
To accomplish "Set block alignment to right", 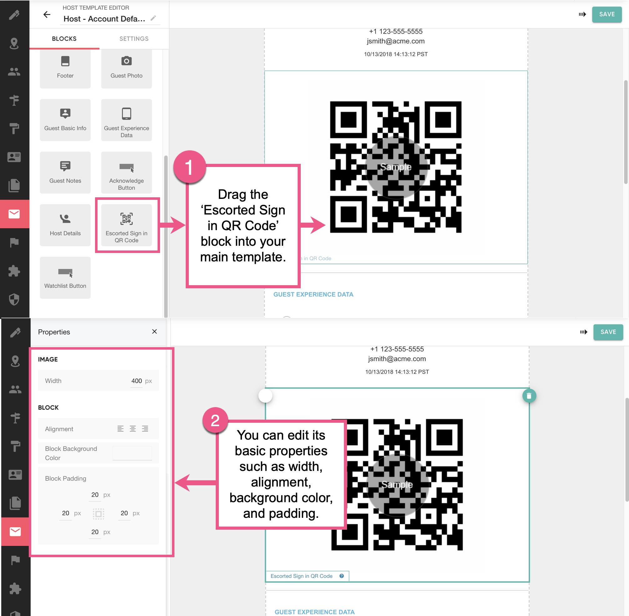I will coord(145,429).
